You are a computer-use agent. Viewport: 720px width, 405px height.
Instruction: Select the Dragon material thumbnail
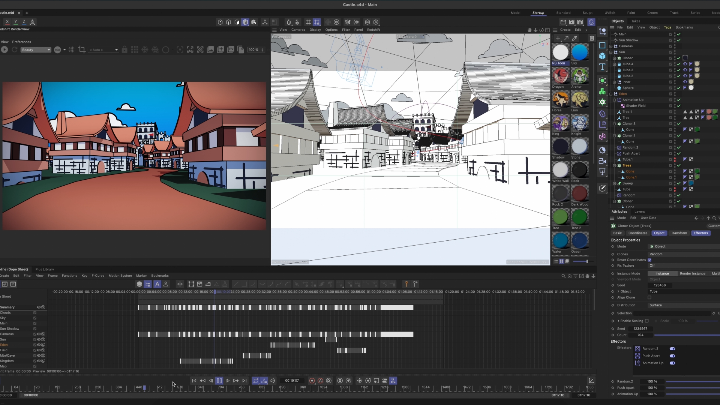pos(560,76)
